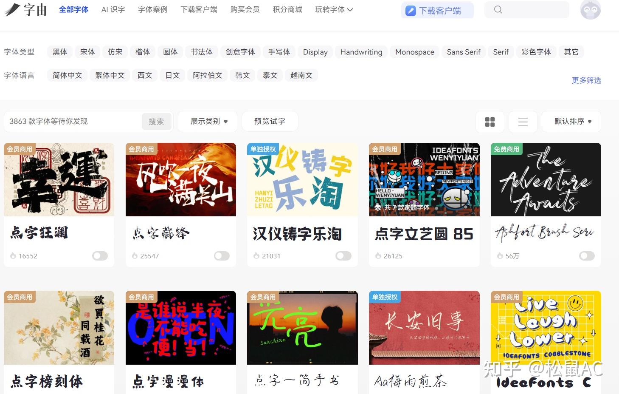Click the 共7款家族字体 layers icon
Image resolution: width=619 pixels, height=394 pixels.
coord(377,207)
